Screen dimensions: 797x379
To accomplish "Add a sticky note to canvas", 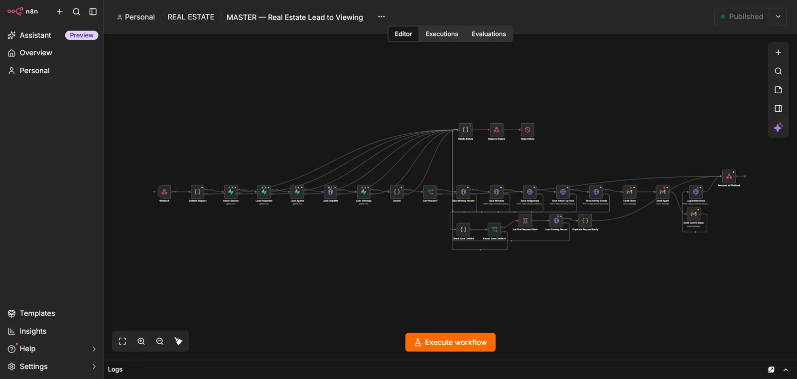I will click(778, 90).
